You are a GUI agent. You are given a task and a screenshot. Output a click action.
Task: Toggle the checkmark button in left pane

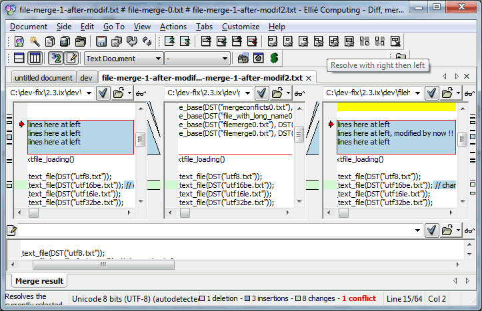103,93
